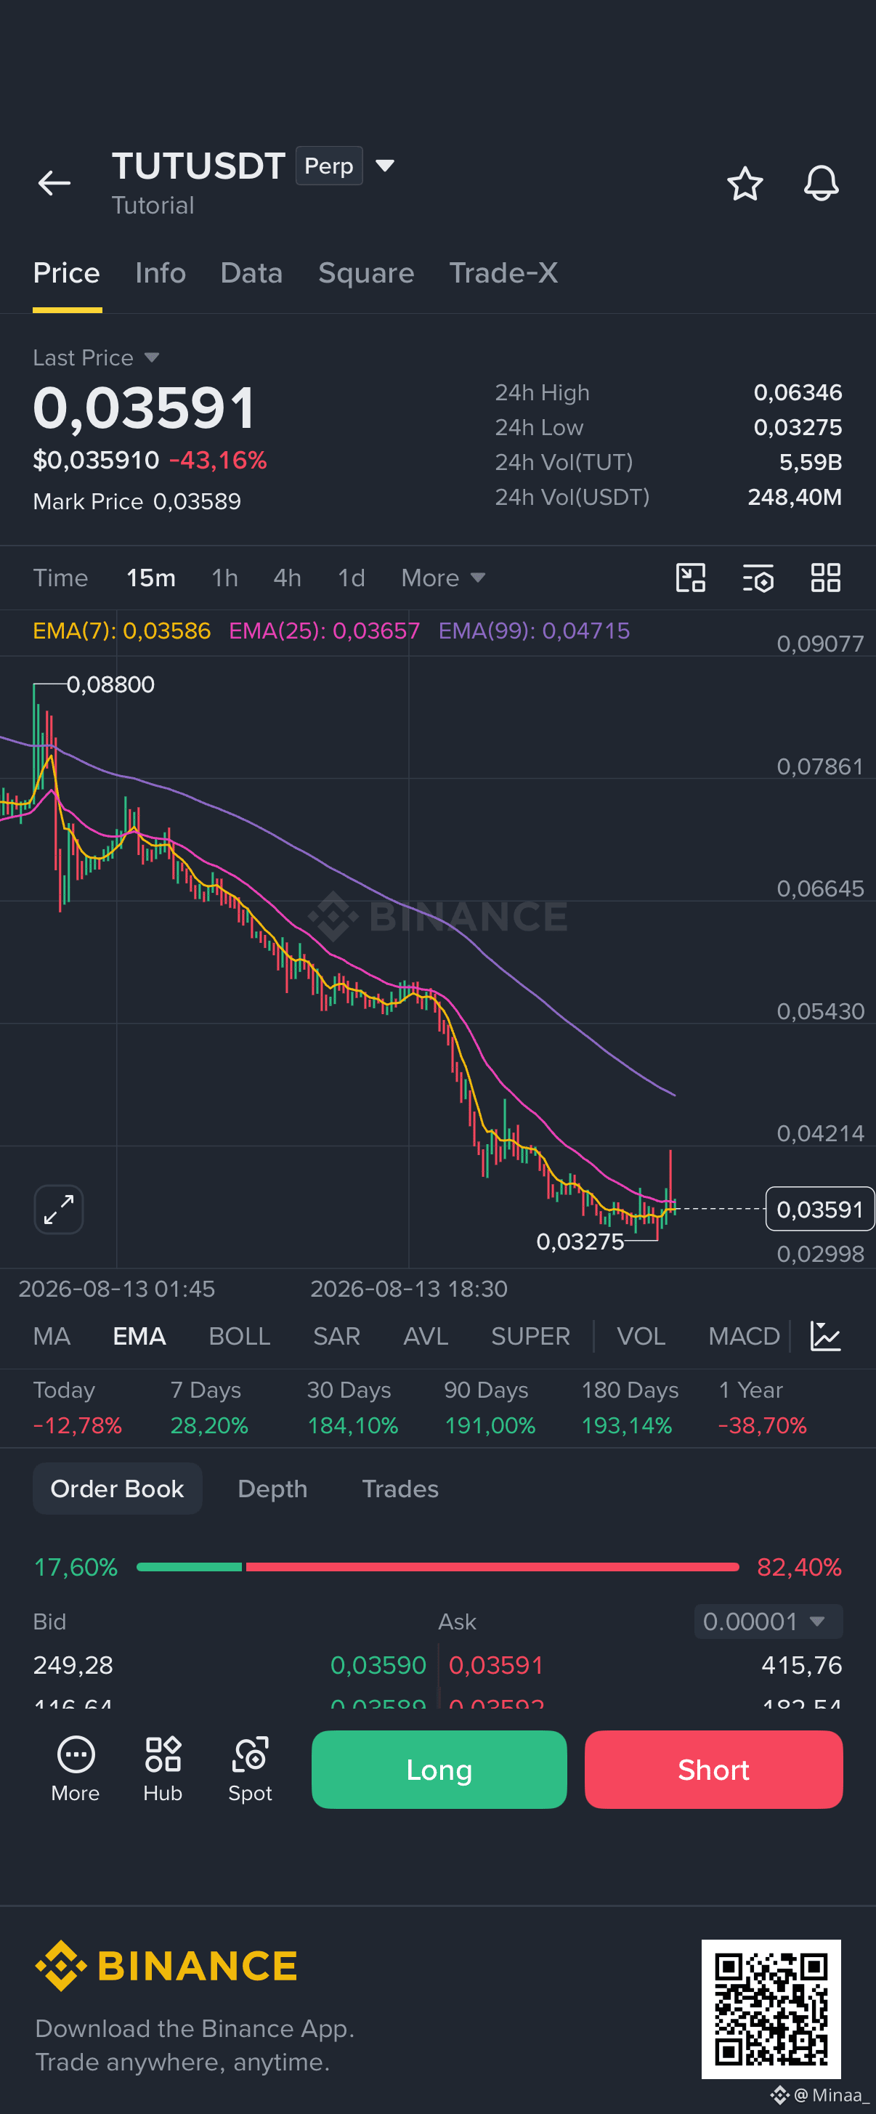This screenshot has height=2114, width=876.
Task: Select the 1h interval
Action: 224,578
